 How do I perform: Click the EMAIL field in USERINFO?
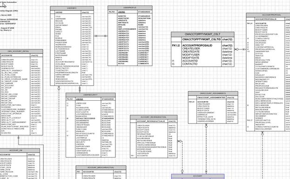tap(58, 28)
